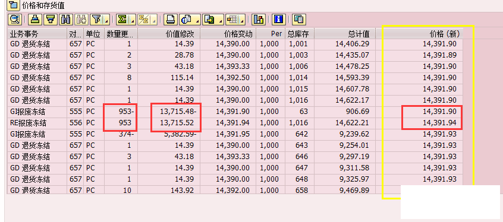
Task: Click price change cell 14,392.00
Action: pyautogui.click(x=228, y=190)
